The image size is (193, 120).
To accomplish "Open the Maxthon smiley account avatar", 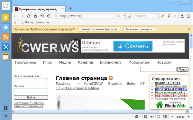I will 6,6.
